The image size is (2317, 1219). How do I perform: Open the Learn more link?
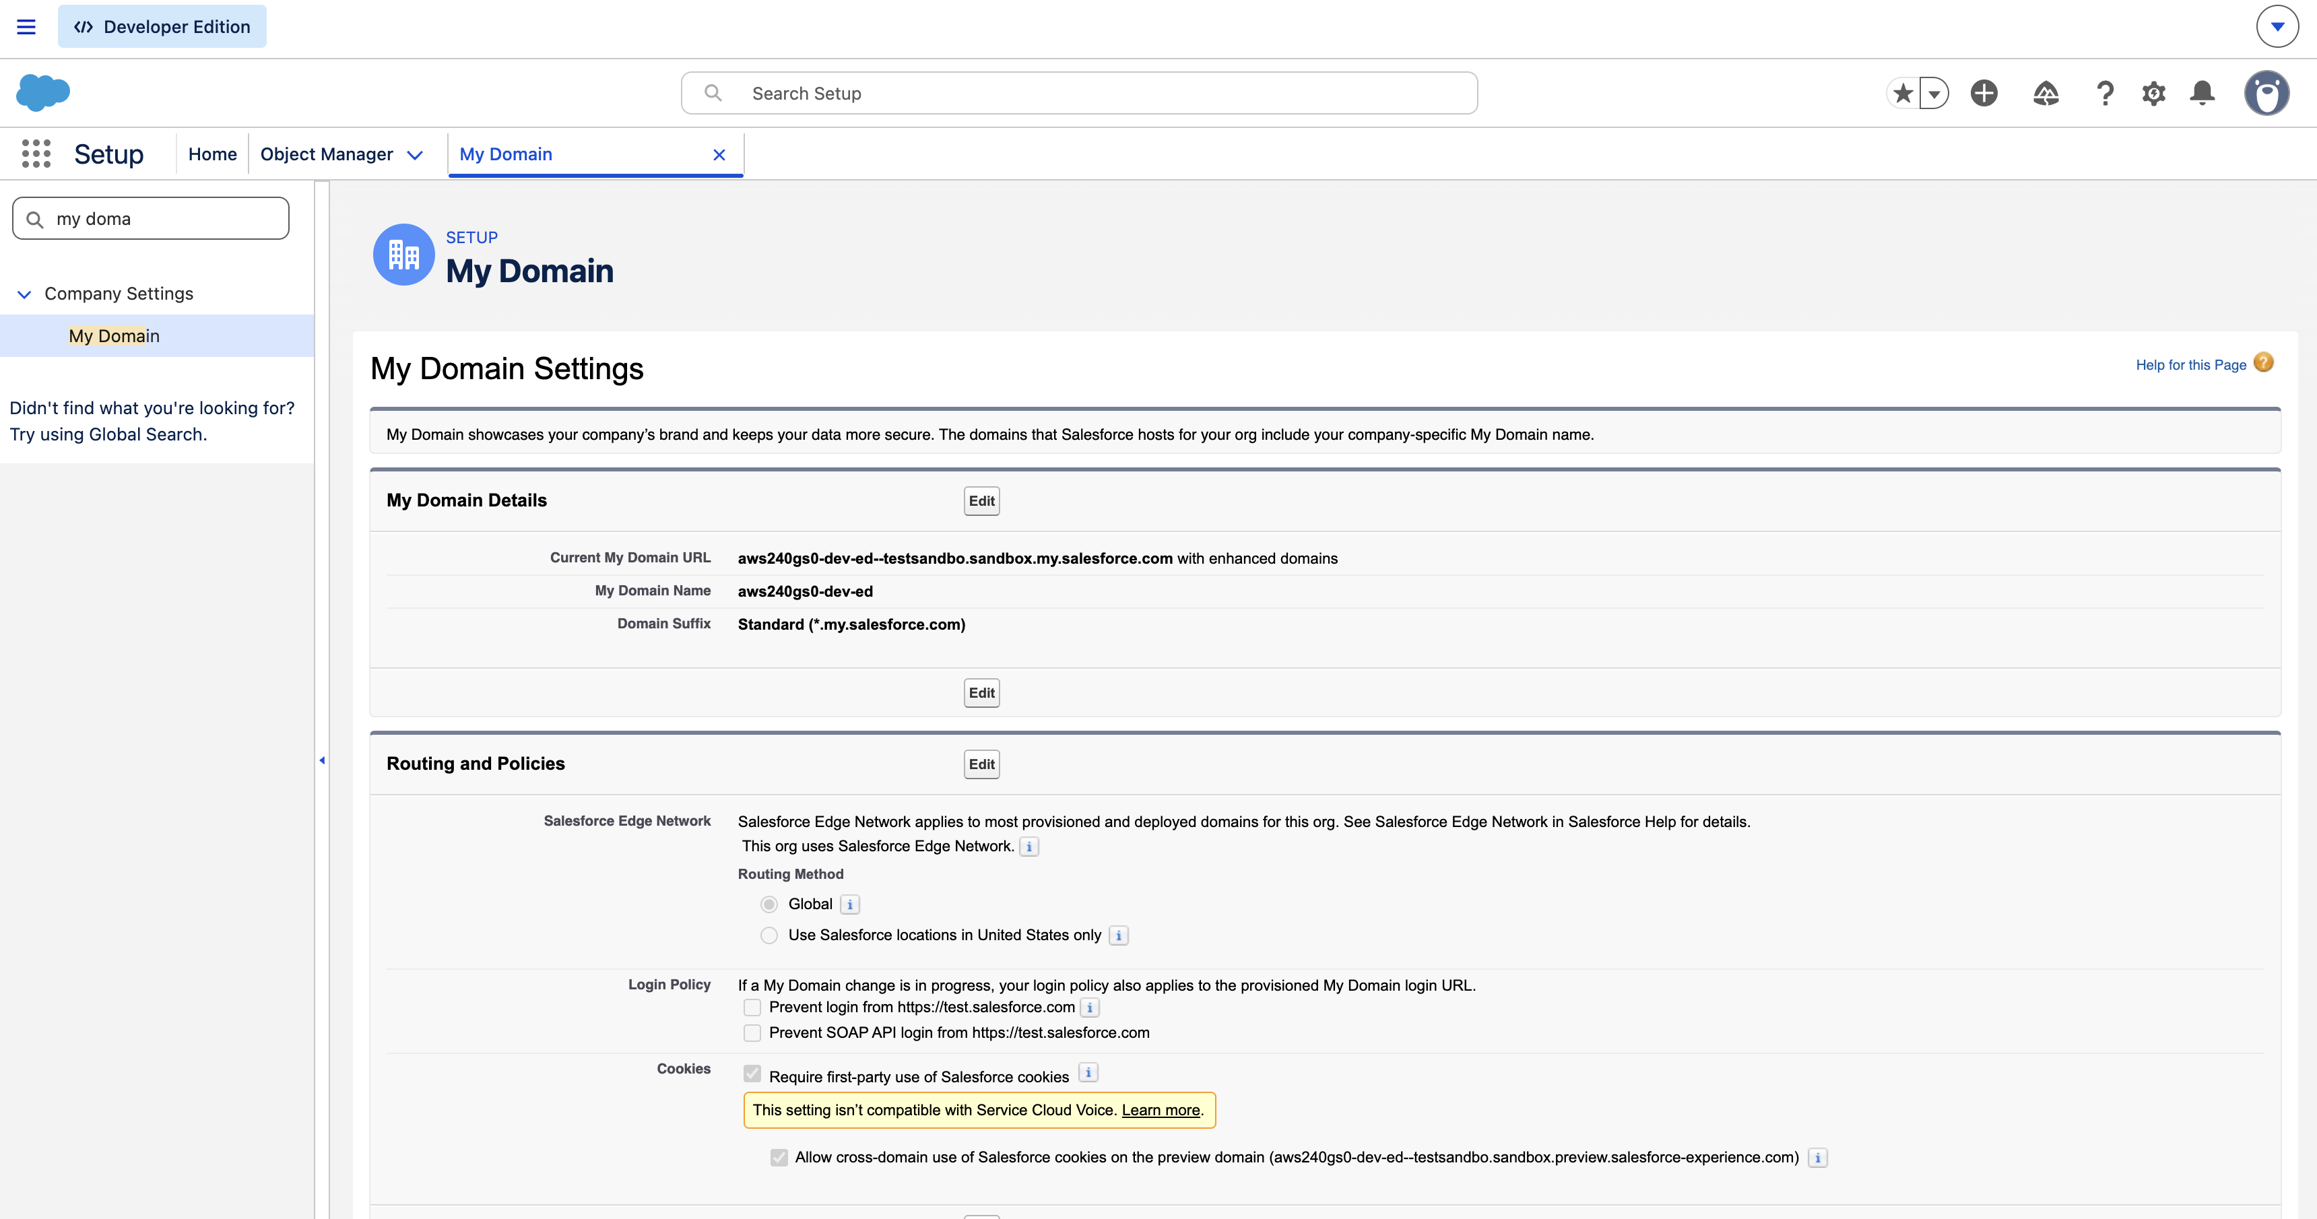[1161, 1110]
